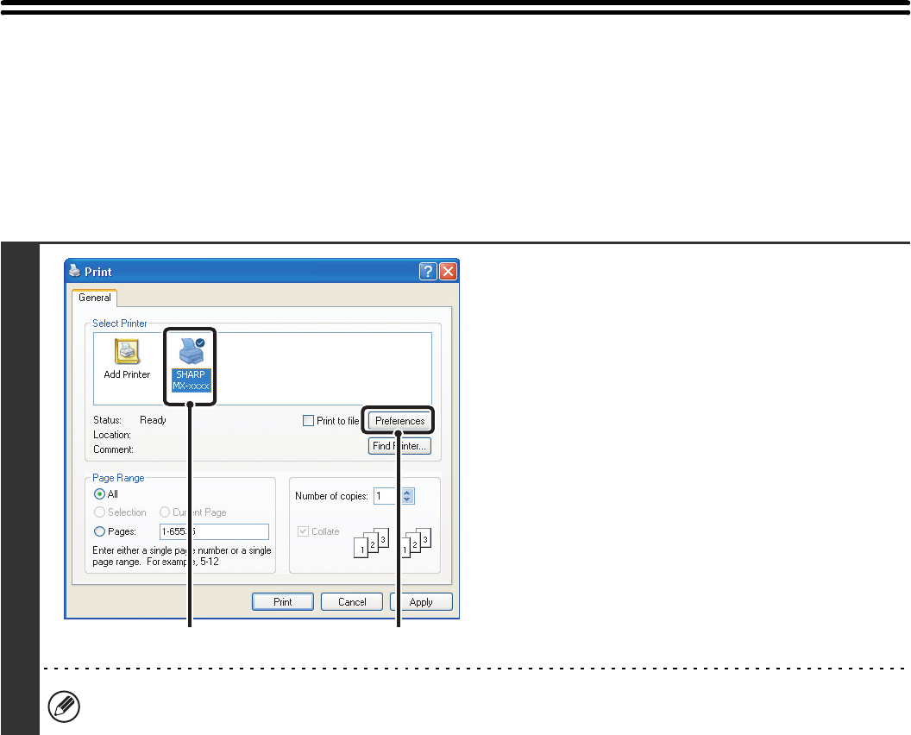Choose the Pages radio button
The width and height of the screenshot is (911, 735).
(100, 531)
